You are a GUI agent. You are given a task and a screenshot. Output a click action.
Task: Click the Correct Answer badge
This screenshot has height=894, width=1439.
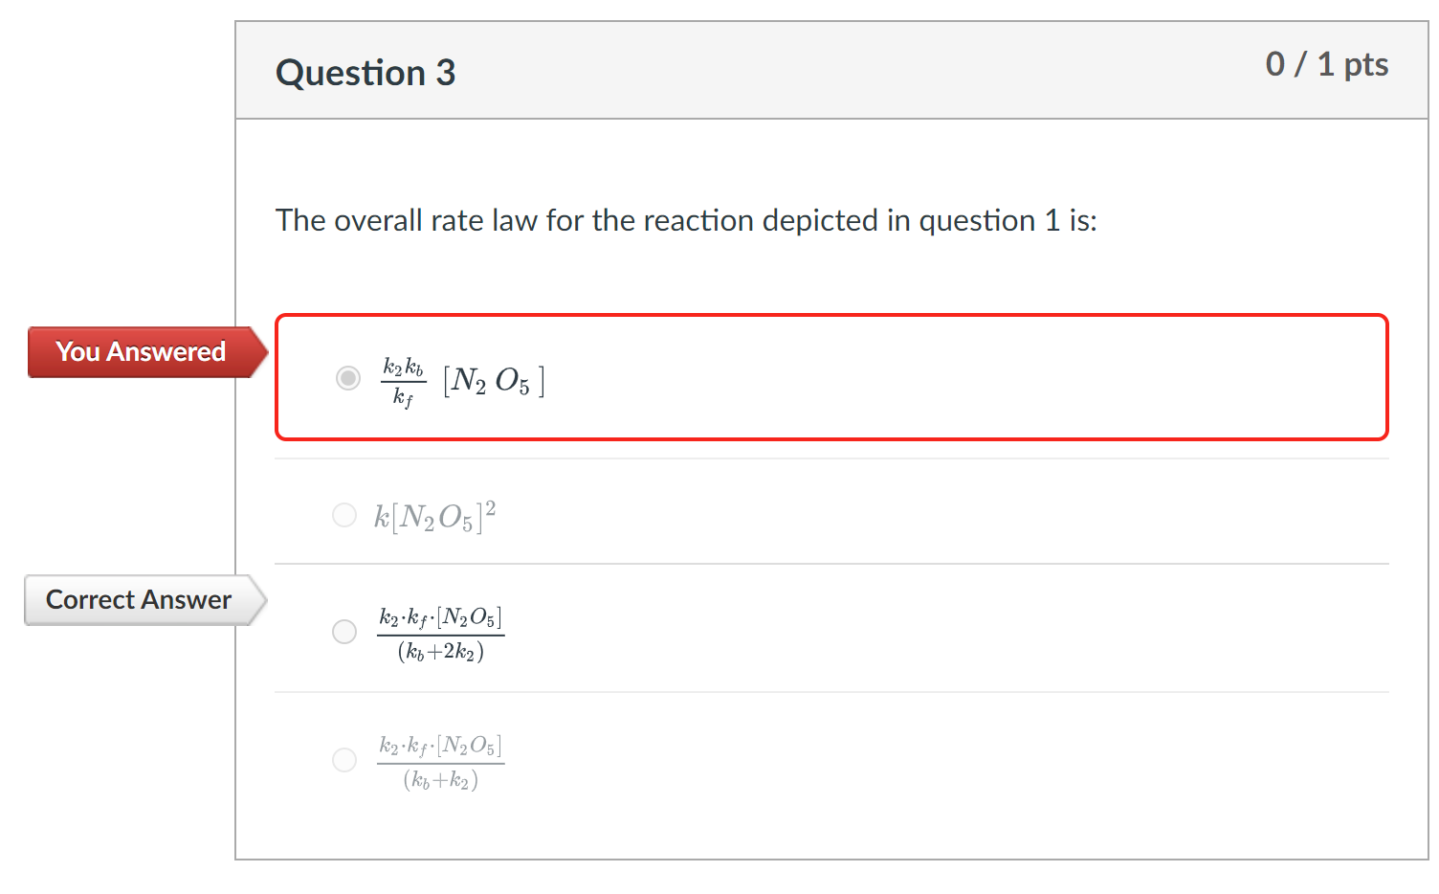coord(138,600)
